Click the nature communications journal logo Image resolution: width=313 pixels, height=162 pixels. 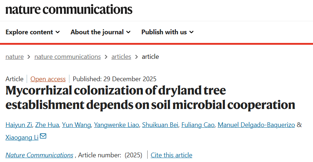[69, 9]
